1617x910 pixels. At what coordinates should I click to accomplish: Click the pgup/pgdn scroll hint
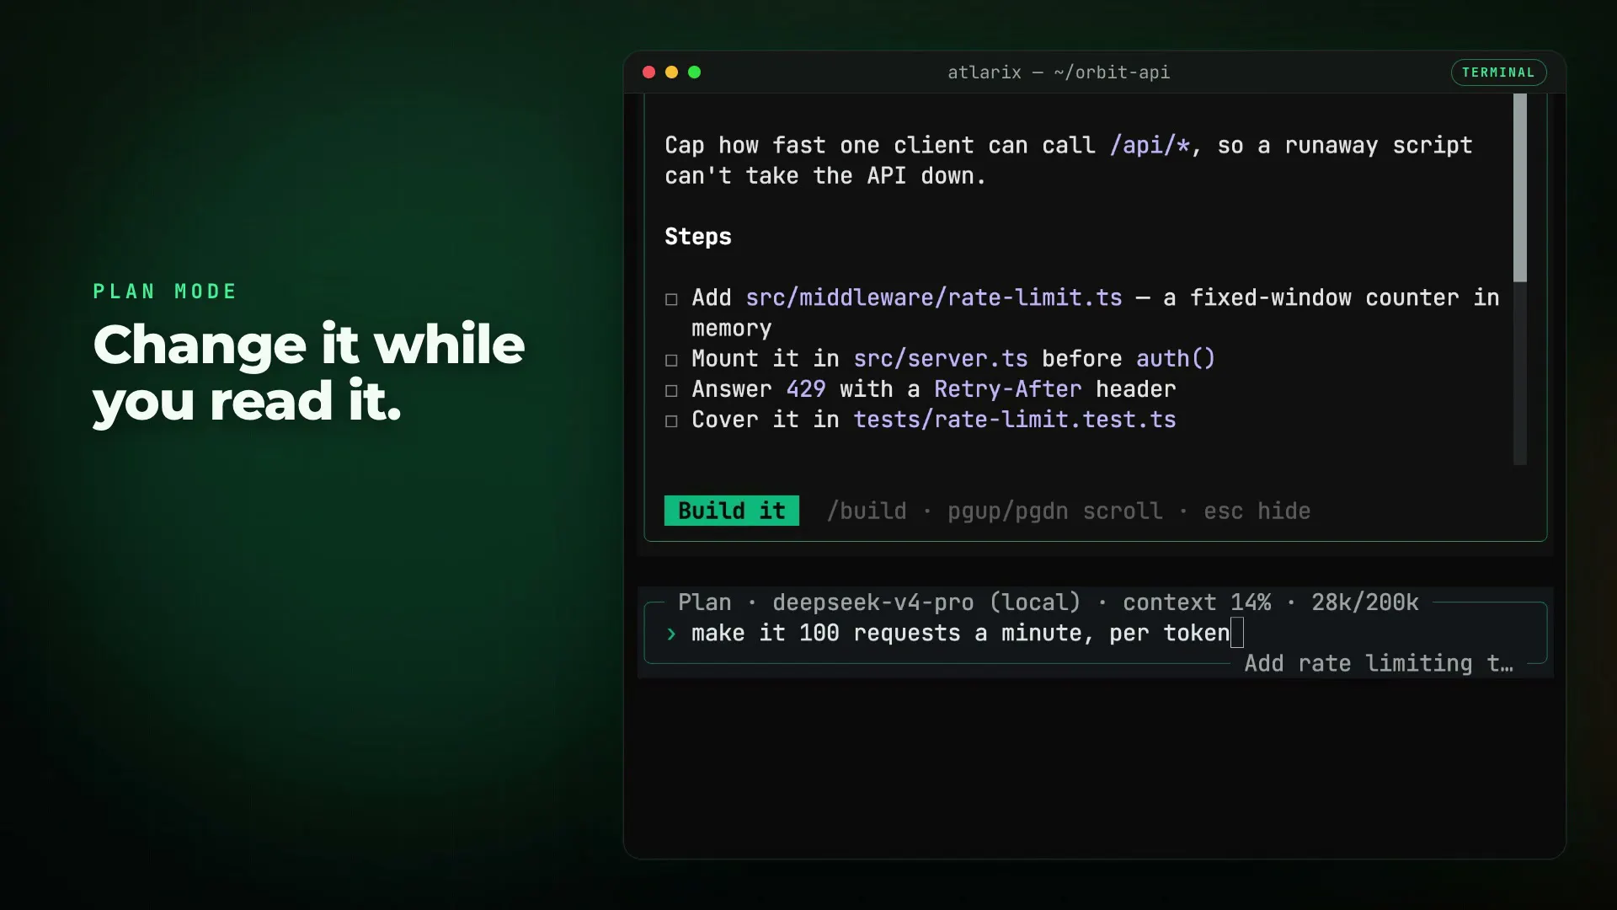[x=1054, y=511]
